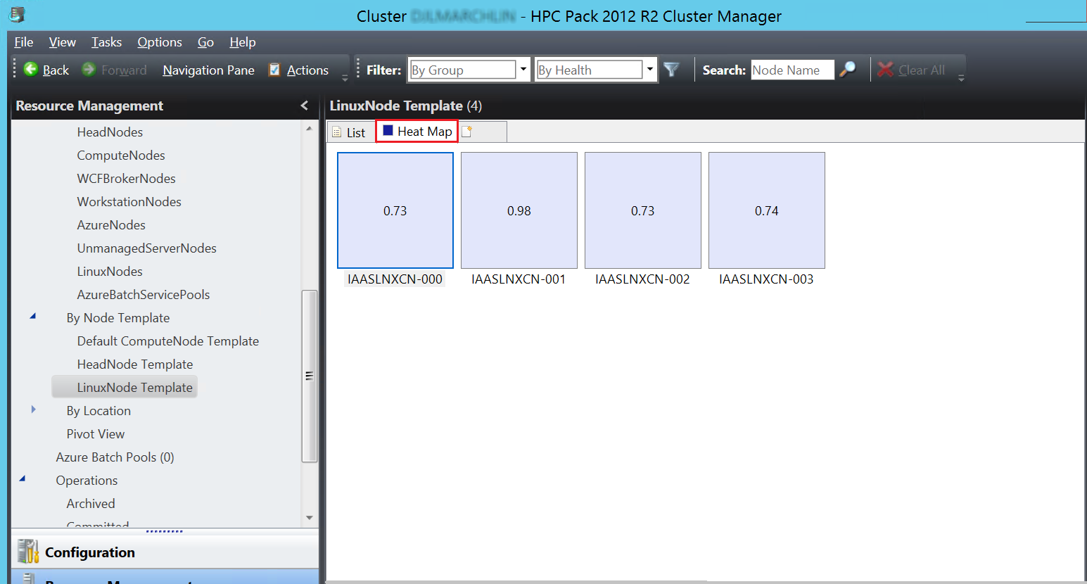Image resolution: width=1087 pixels, height=584 pixels.
Task: Select WCFBrokerNodes in the tree
Action: [127, 179]
